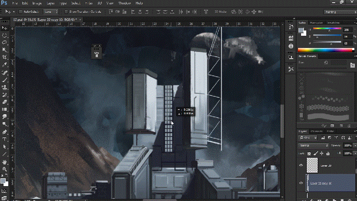The height and width of the screenshot is (201, 357).
Task: Toggle lock all padlock icon
Action: (x=328, y=153)
